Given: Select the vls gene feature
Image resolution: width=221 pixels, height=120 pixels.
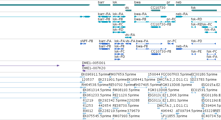Looking at the screenshot, I should coord(128,10).
